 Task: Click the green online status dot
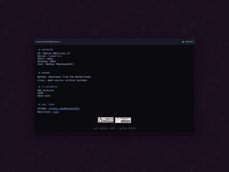[183, 42]
